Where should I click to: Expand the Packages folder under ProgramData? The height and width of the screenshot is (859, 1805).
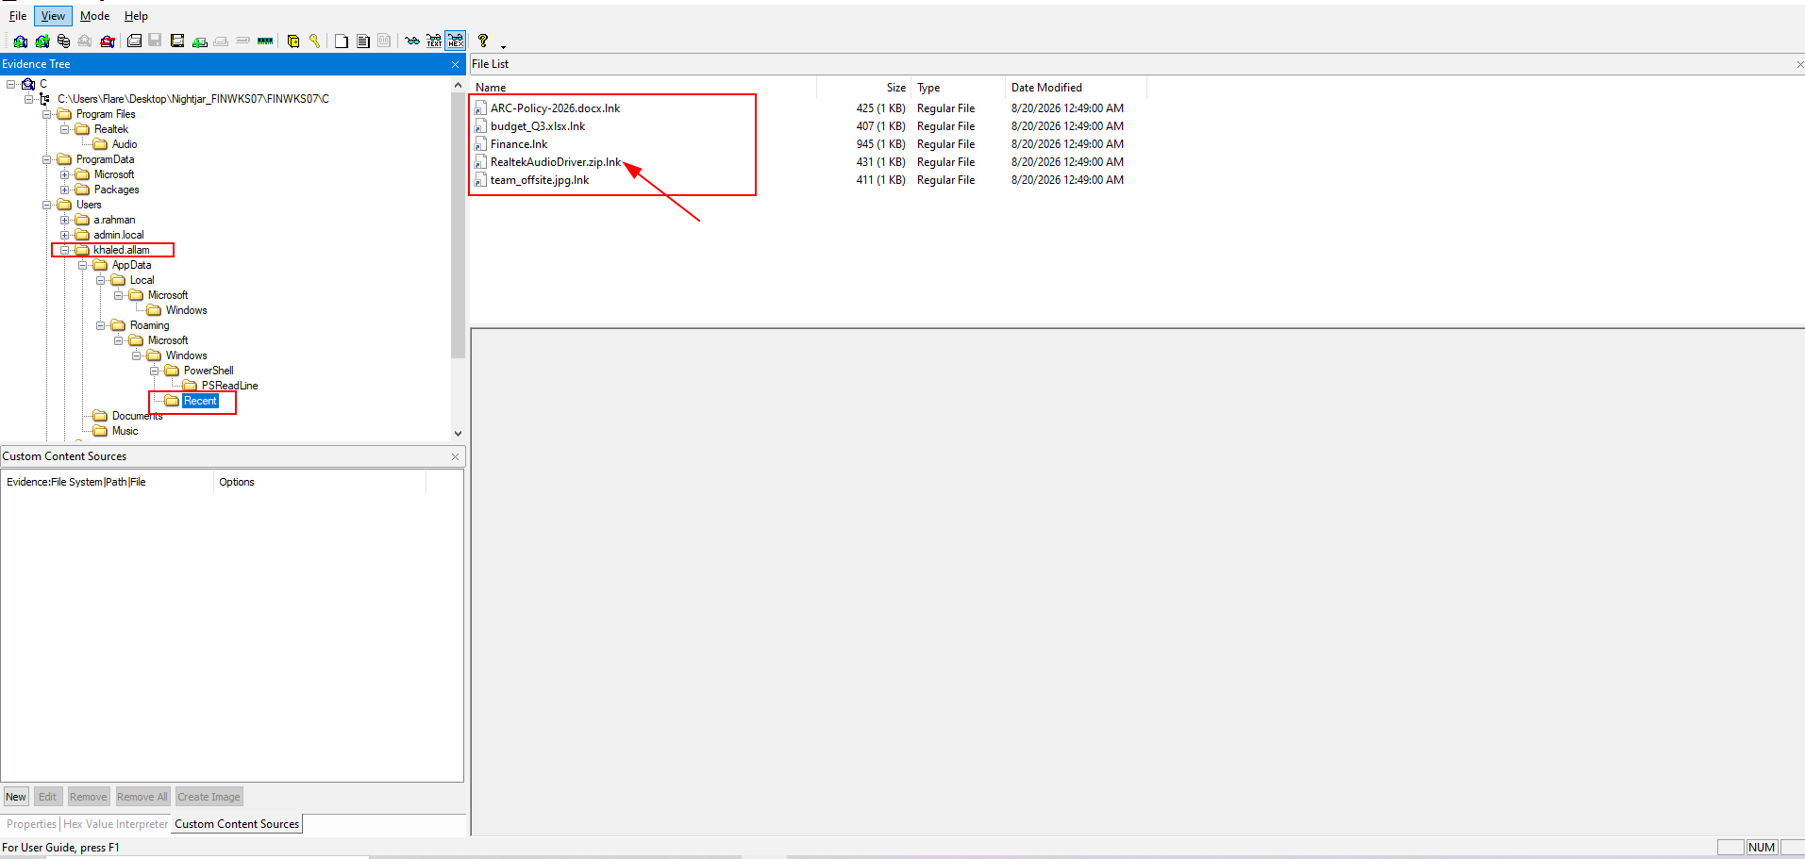(x=64, y=190)
